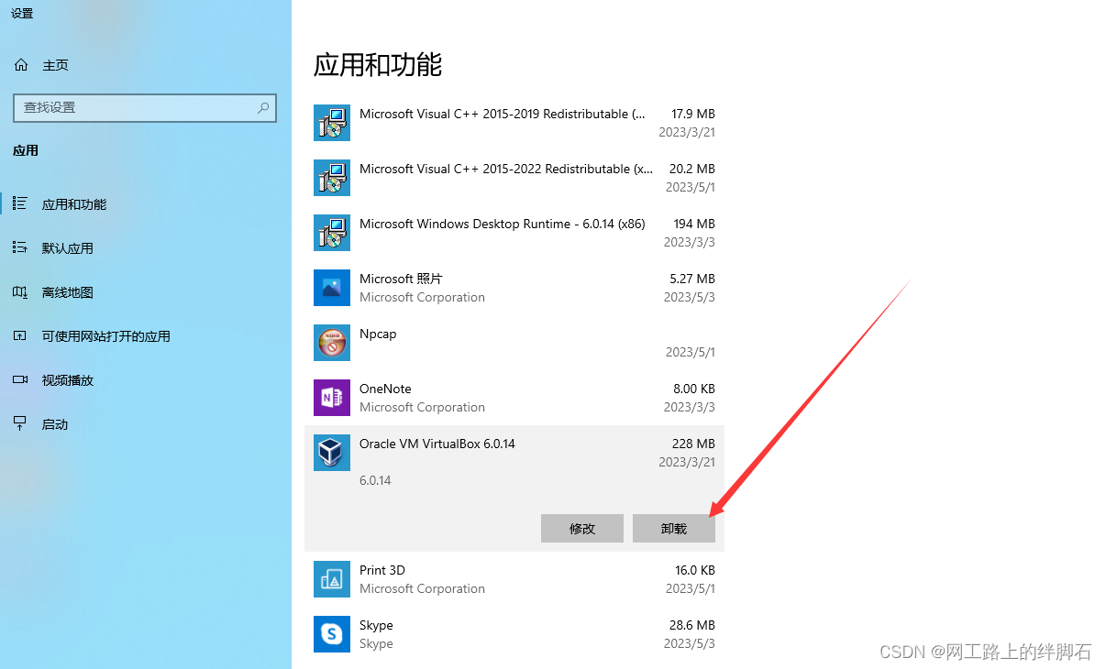
Task: Select the Microsoft 照片 app name
Action: coord(401,279)
